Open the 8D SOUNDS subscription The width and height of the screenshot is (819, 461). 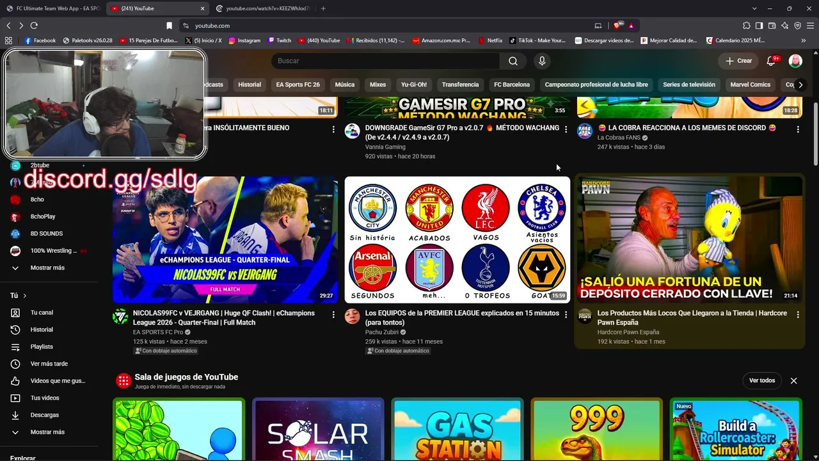pos(49,234)
